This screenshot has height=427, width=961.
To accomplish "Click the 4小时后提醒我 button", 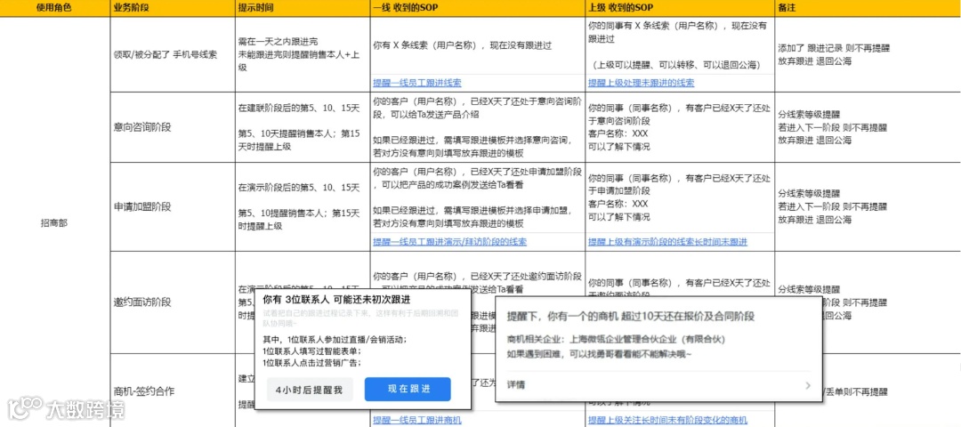I will [x=310, y=390].
